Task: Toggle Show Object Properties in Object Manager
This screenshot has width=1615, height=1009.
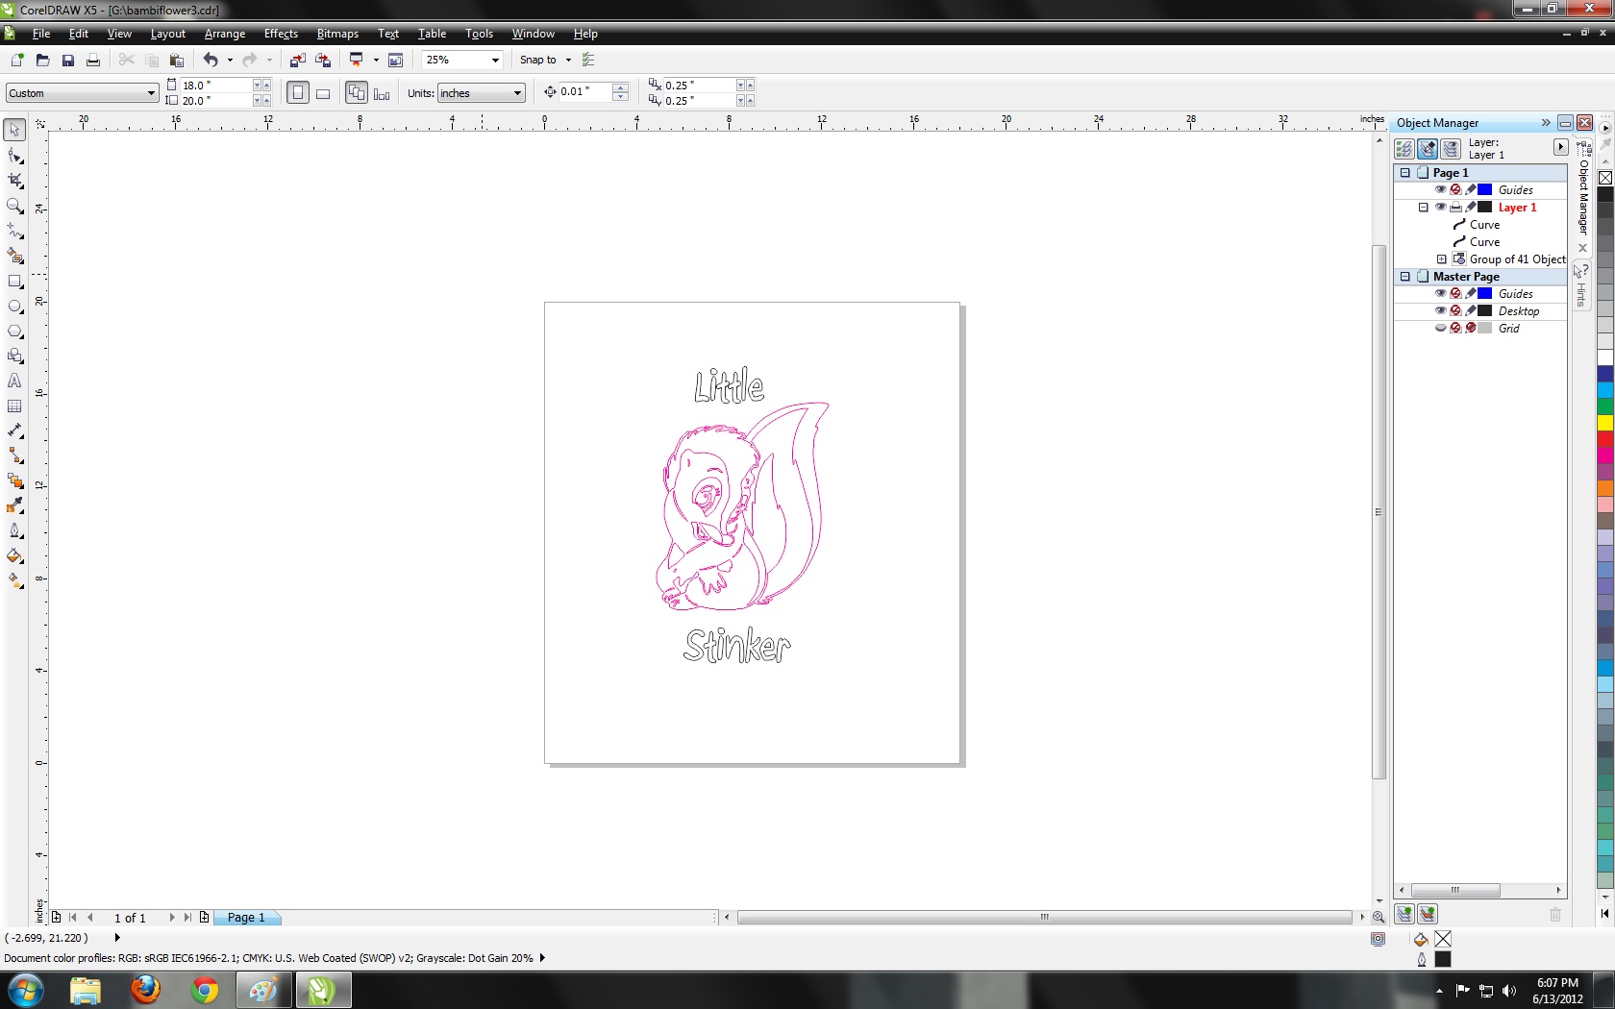Action: [1404, 149]
